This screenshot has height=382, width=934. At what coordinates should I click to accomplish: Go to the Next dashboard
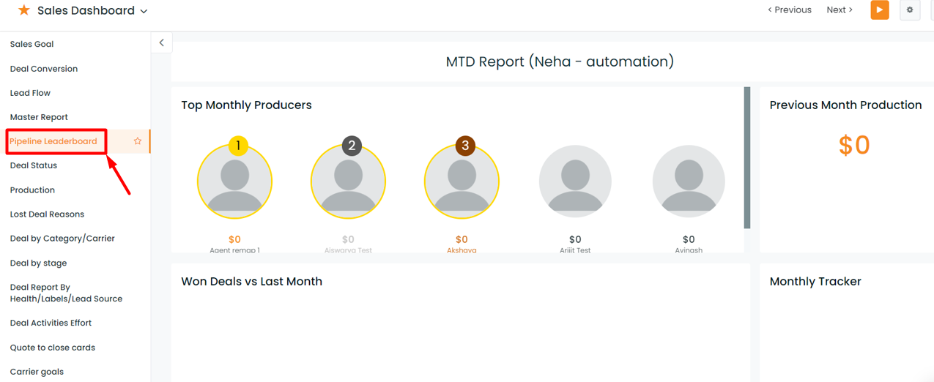840,10
